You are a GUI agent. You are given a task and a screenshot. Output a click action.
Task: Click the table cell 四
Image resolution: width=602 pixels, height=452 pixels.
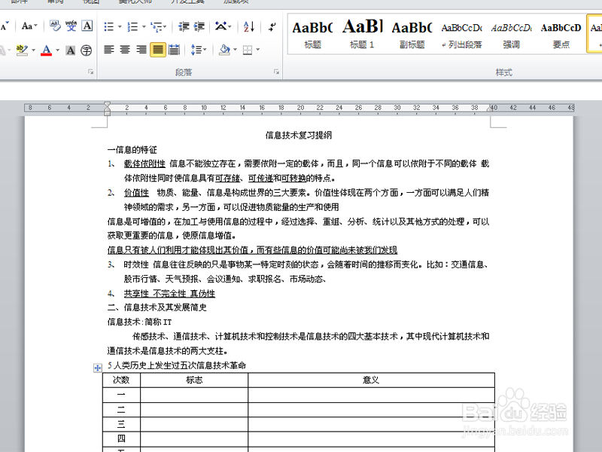pos(121,439)
